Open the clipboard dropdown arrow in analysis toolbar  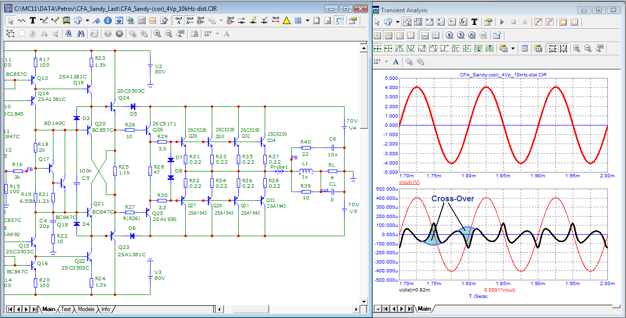[x=513, y=49]
